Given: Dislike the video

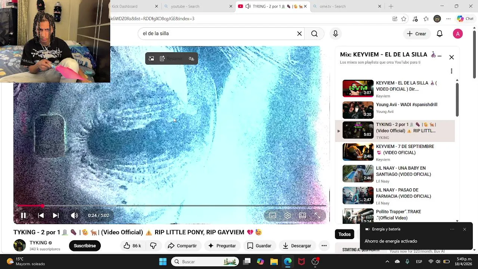Looking at the screenshot, I should tap(153, 246).
